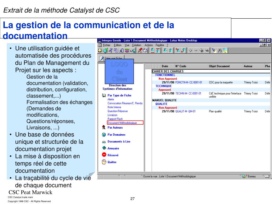
Task: Click 'Plan qualité' cell
Action: [215, 111]
